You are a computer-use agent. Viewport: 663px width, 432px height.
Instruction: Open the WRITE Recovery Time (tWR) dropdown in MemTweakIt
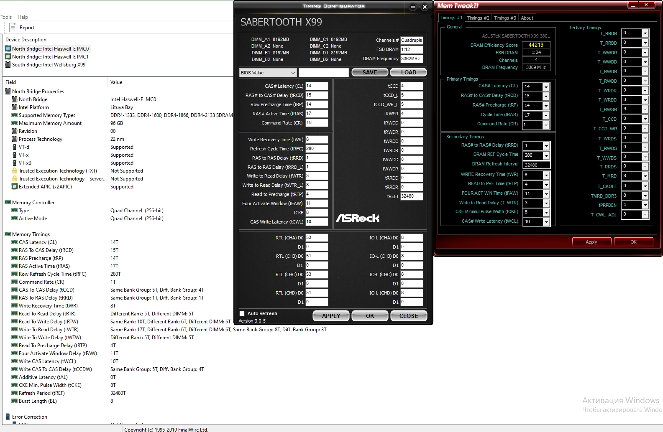click(x=546, y=175)
